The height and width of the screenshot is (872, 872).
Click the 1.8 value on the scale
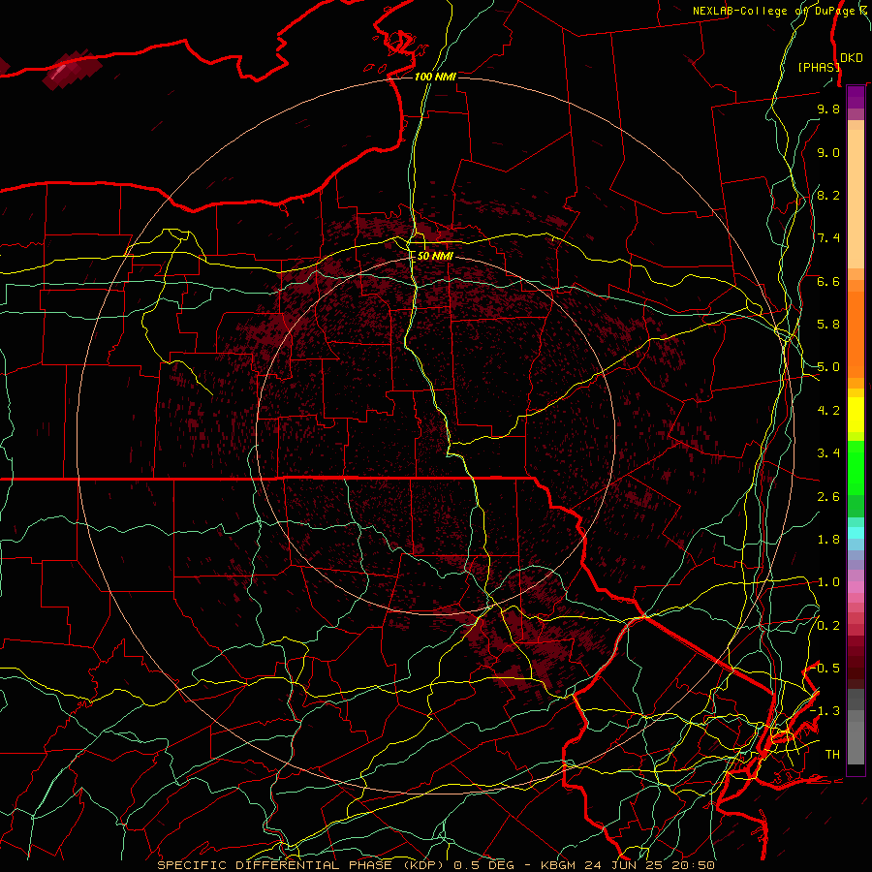(828, 540)
